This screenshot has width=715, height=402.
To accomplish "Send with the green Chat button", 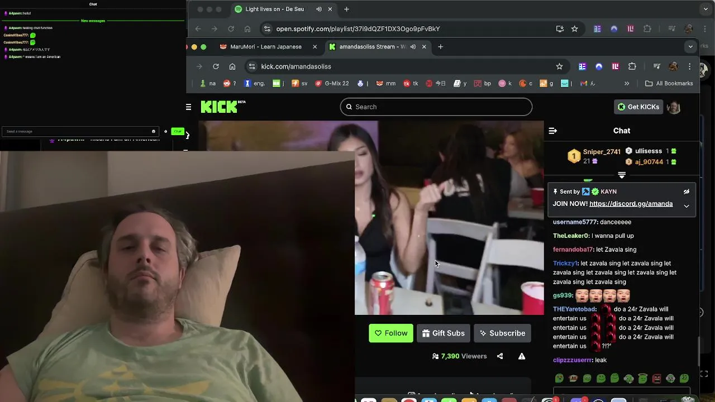I will coord(178,131).
